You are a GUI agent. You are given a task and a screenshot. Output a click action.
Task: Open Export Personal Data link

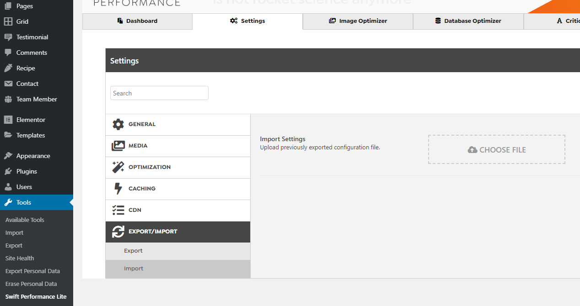[32, 271]
